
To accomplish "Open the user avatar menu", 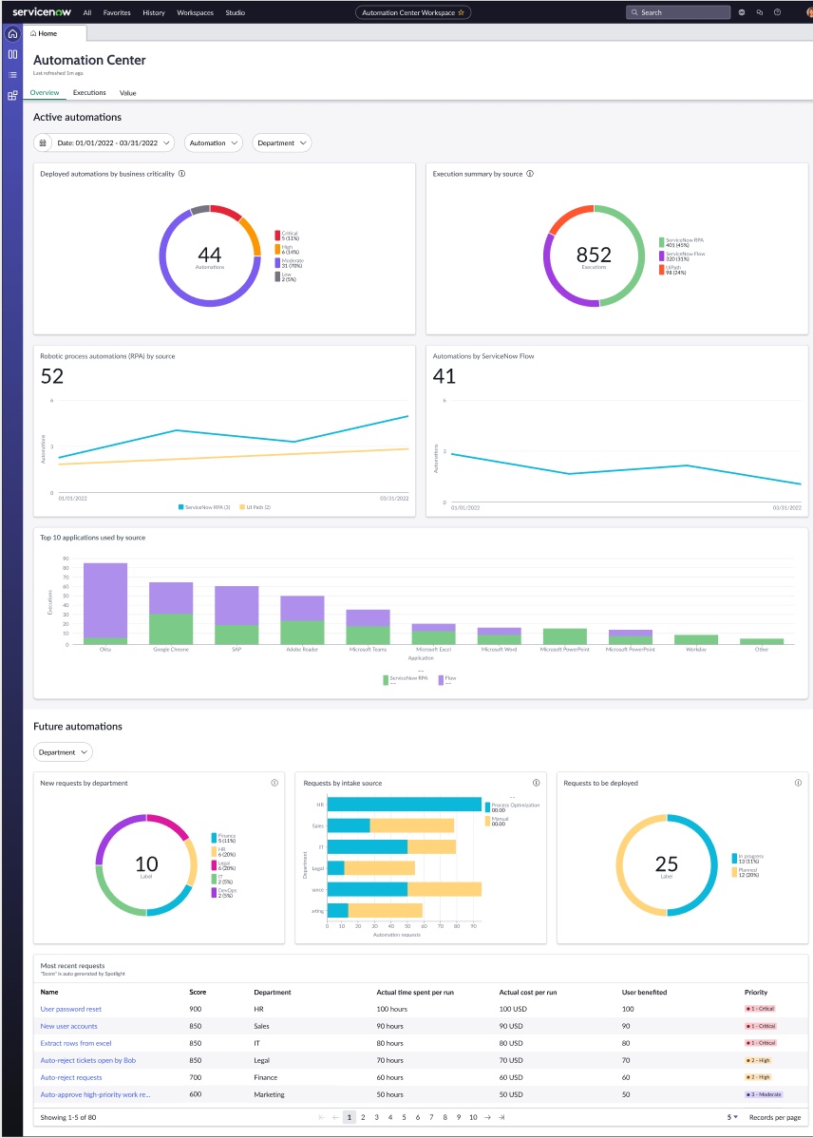I will [808, 12].
